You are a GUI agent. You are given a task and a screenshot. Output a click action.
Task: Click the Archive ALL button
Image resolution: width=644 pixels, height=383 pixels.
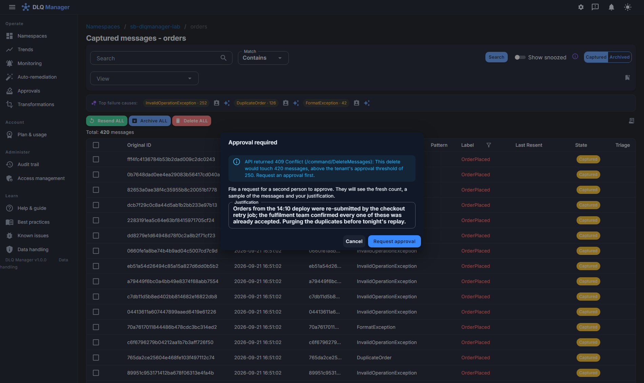pyautogui.click(x=149, y=121)
